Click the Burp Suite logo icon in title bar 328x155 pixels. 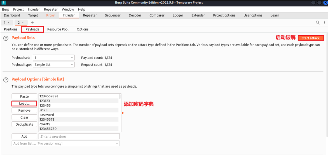[x=4, y=3]
